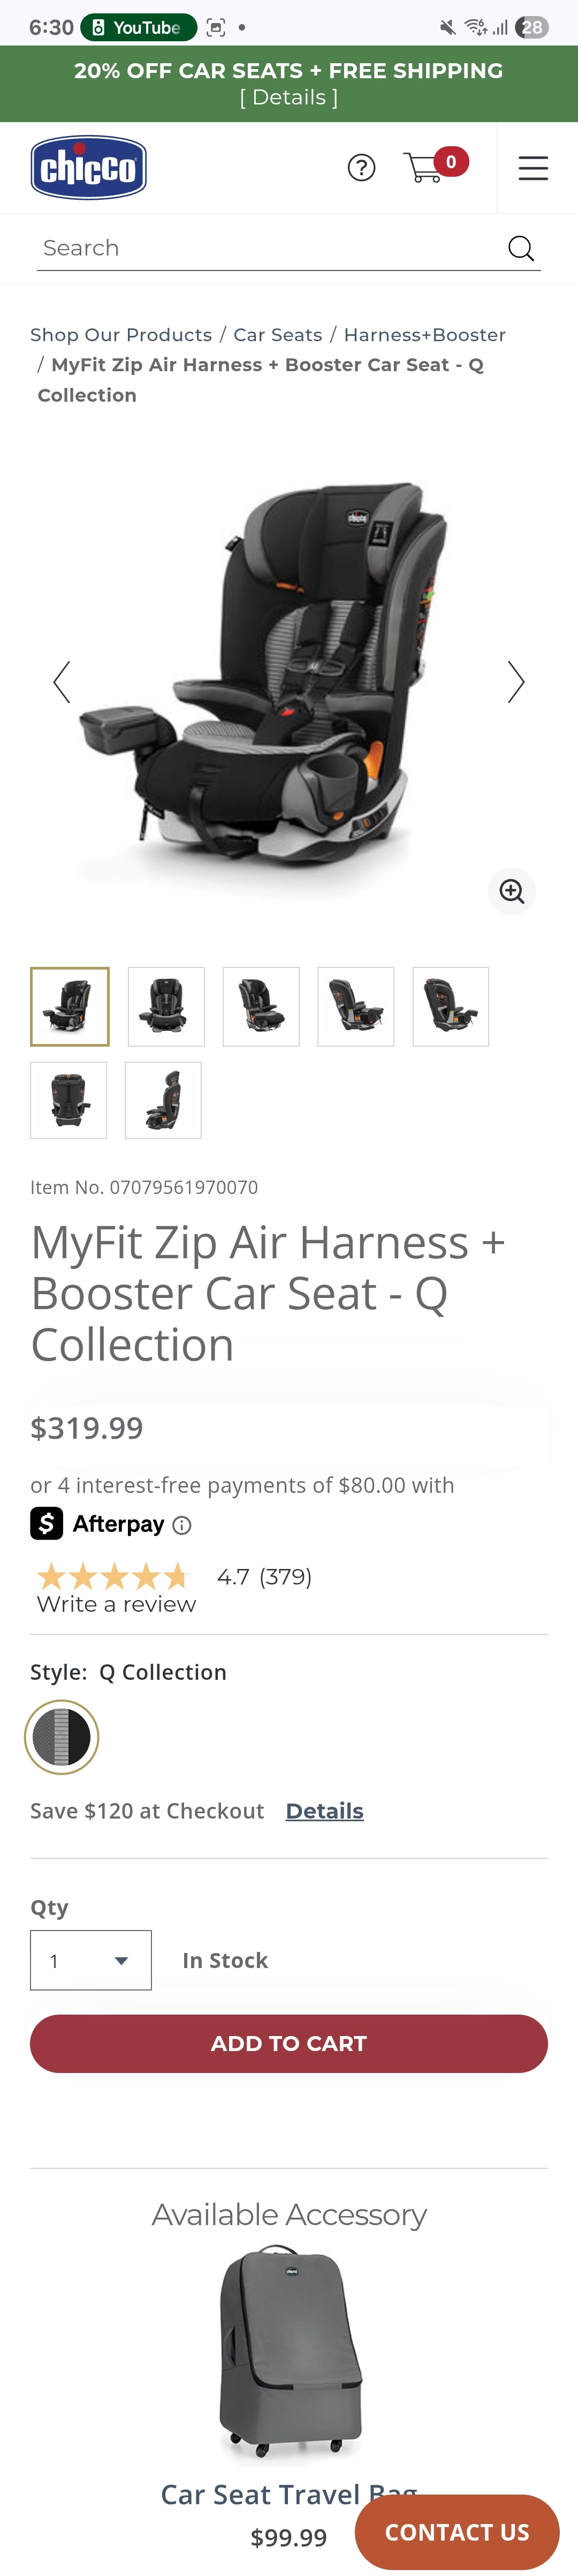Navigate to Harness+Booster breadcrumb

(x=424, y=335)
